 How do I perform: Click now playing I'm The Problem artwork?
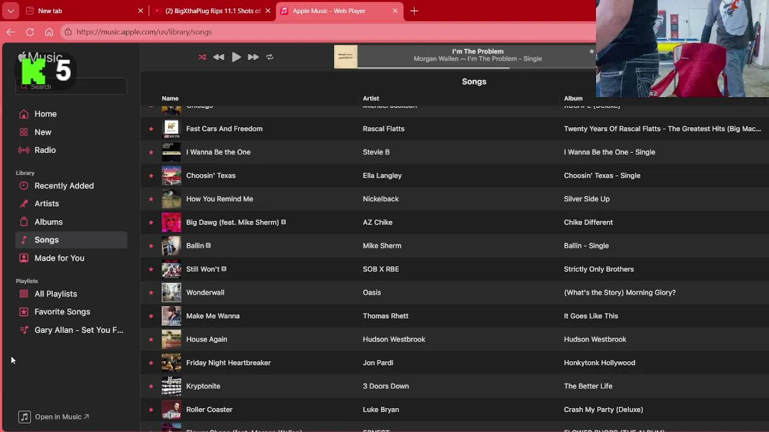pos(345,57)
